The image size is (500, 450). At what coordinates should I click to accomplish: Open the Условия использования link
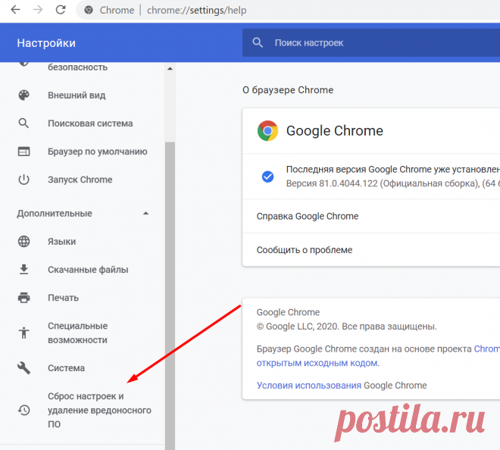point(309,386)
